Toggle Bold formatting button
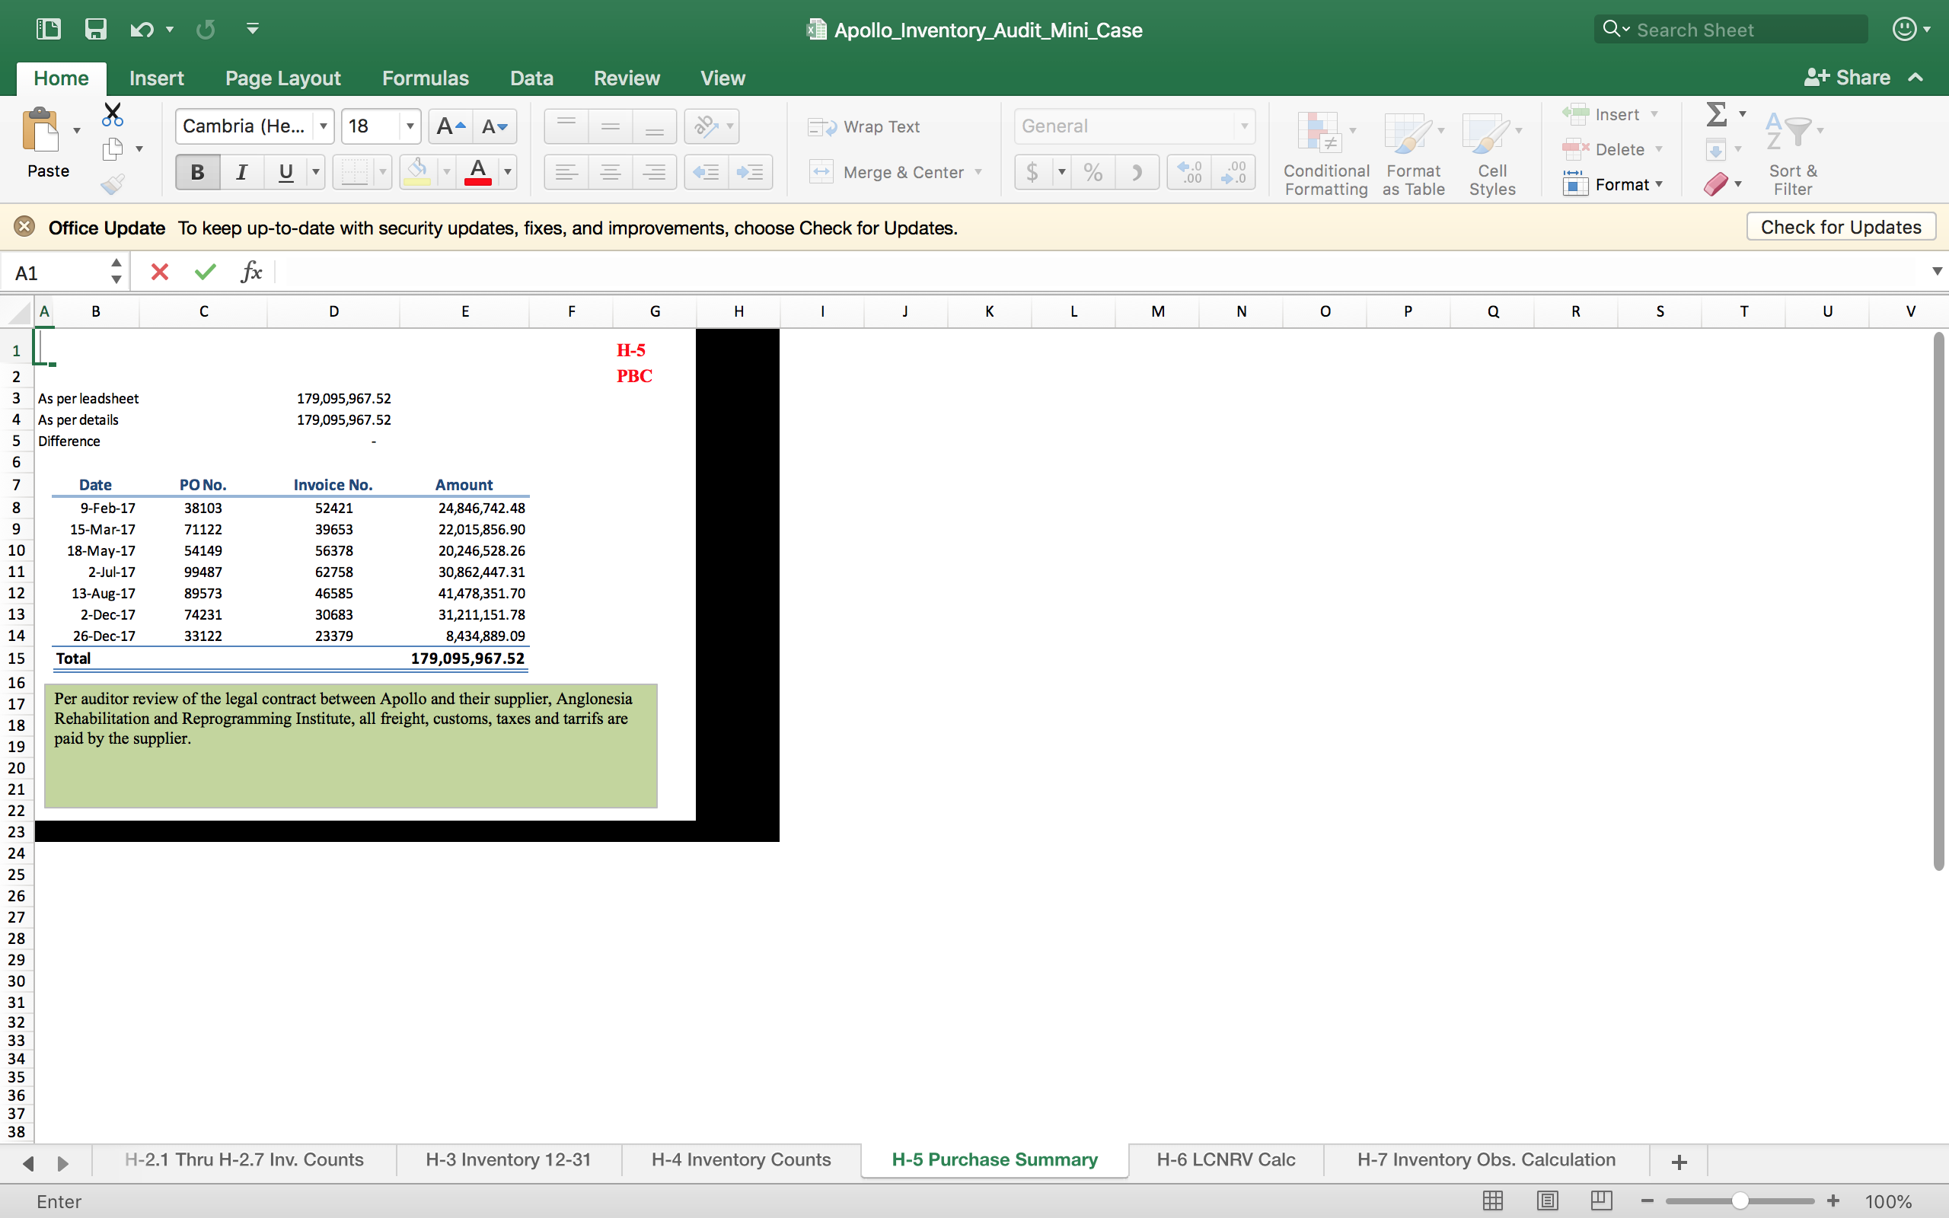 [x=197, y=171]
